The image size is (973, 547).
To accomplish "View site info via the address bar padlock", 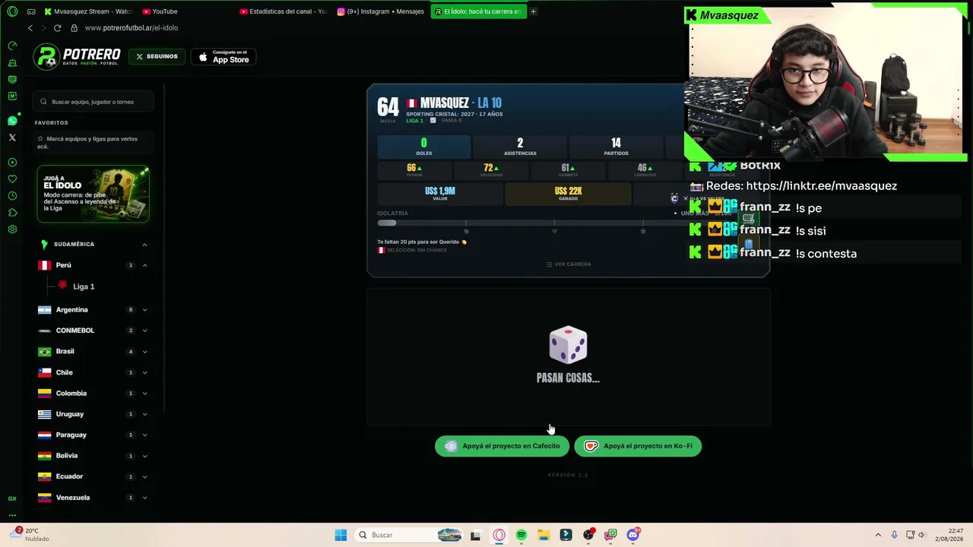I will (x=74, y=28).
